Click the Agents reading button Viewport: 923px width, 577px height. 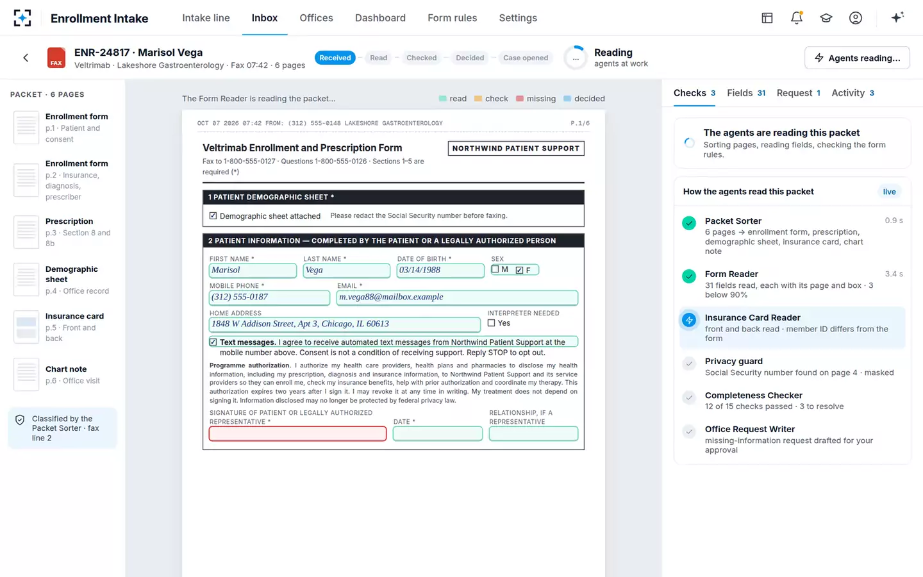(857, 58)
